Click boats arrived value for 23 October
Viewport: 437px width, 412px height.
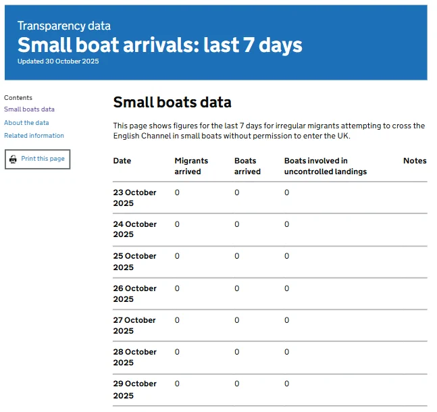point(237,192)
